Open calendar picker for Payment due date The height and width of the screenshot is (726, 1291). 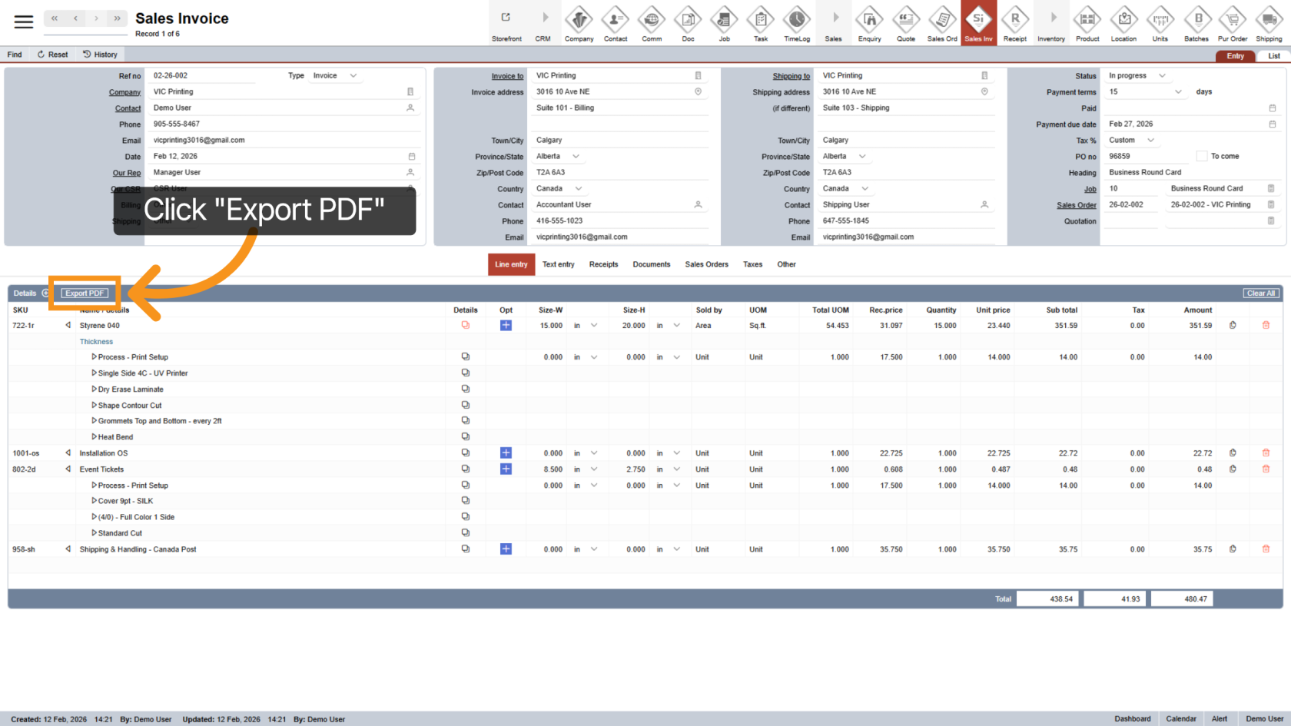click(1273, 124)
